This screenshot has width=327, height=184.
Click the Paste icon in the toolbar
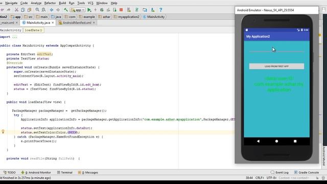[x=30, y=10]
